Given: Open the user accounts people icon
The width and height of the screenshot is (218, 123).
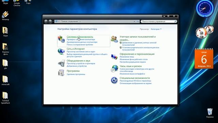Looking at the screenshot, I should pos(114,39).
